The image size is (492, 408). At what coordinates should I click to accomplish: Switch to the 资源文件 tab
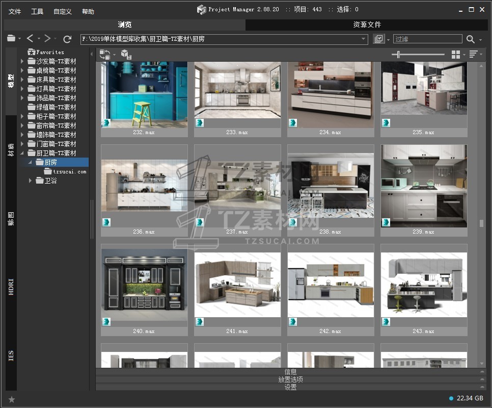pos(367,24)
